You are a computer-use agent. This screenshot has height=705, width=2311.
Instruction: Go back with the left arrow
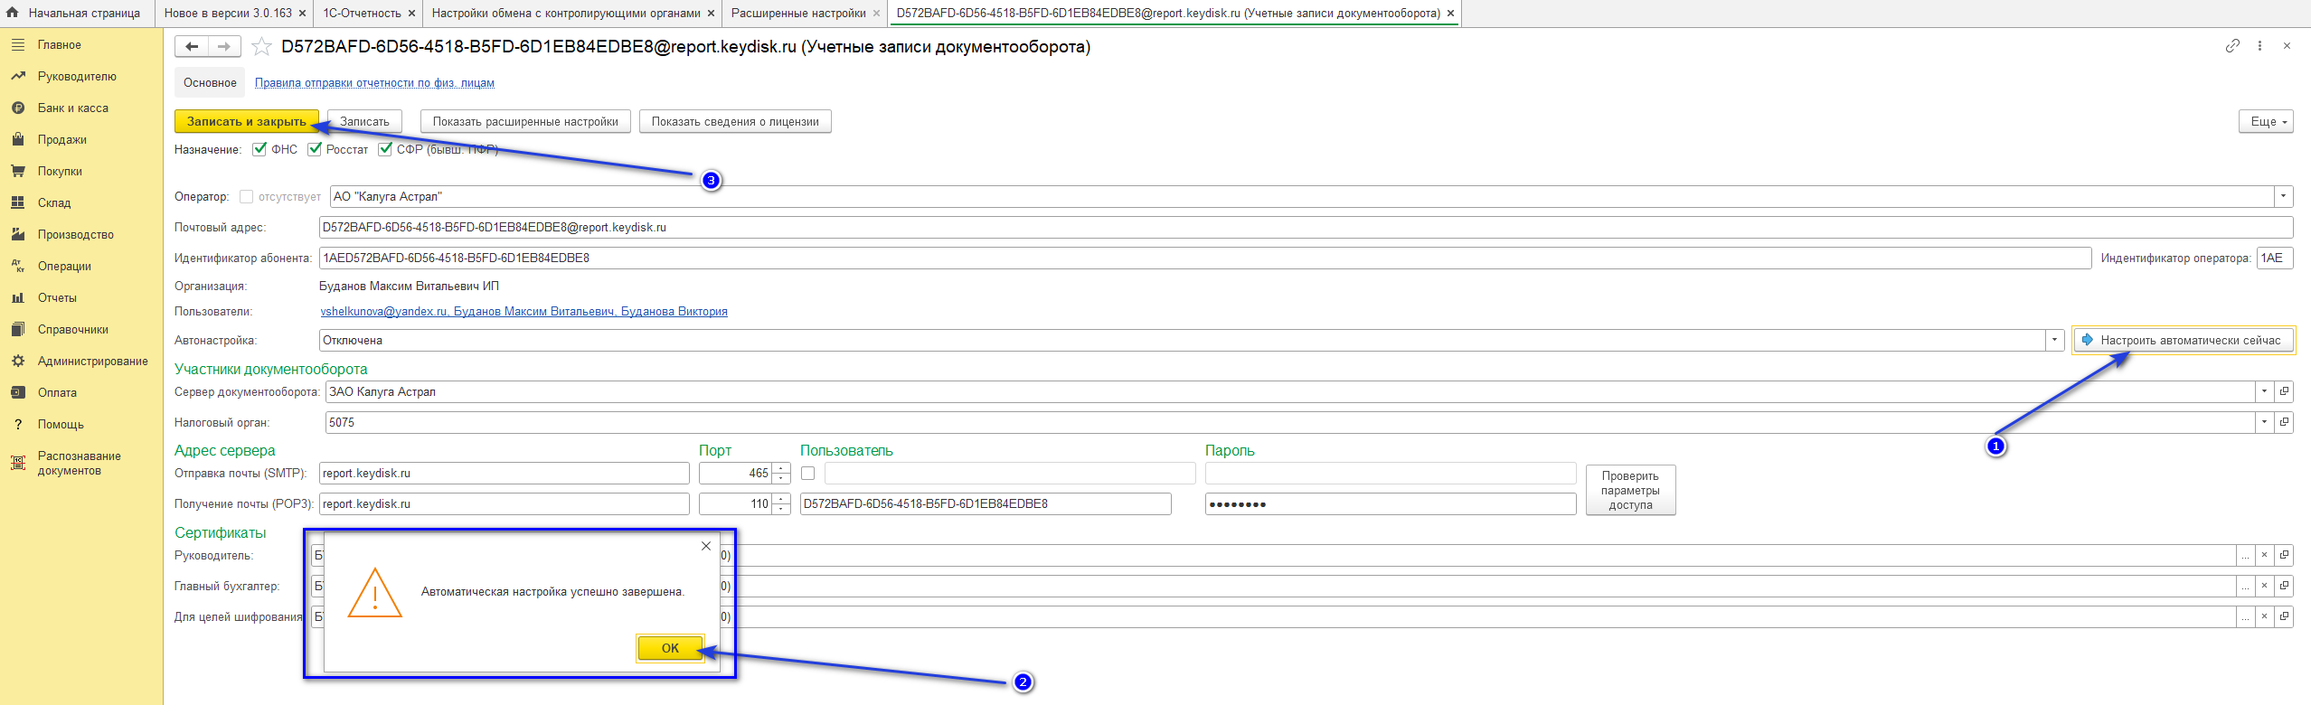(192, 47)
